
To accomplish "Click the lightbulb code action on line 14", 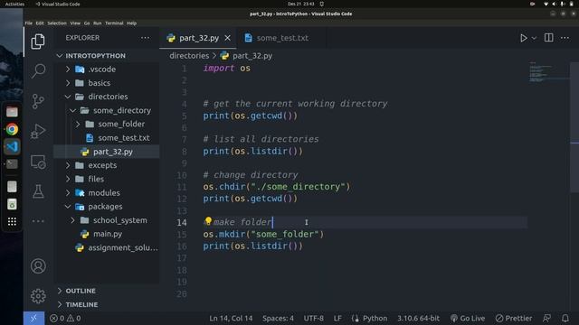I will [x=208, y=220].
